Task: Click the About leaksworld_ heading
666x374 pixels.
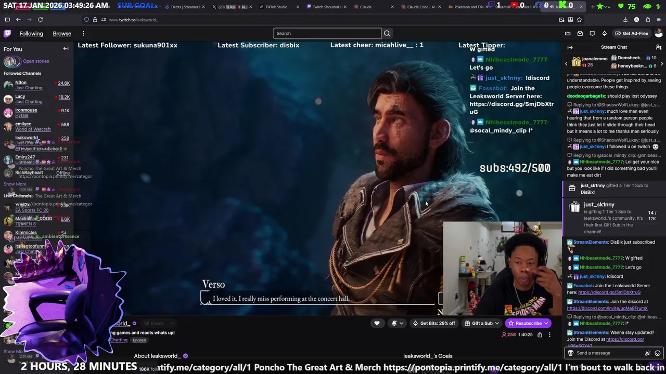Action: (x=157, y=356)
